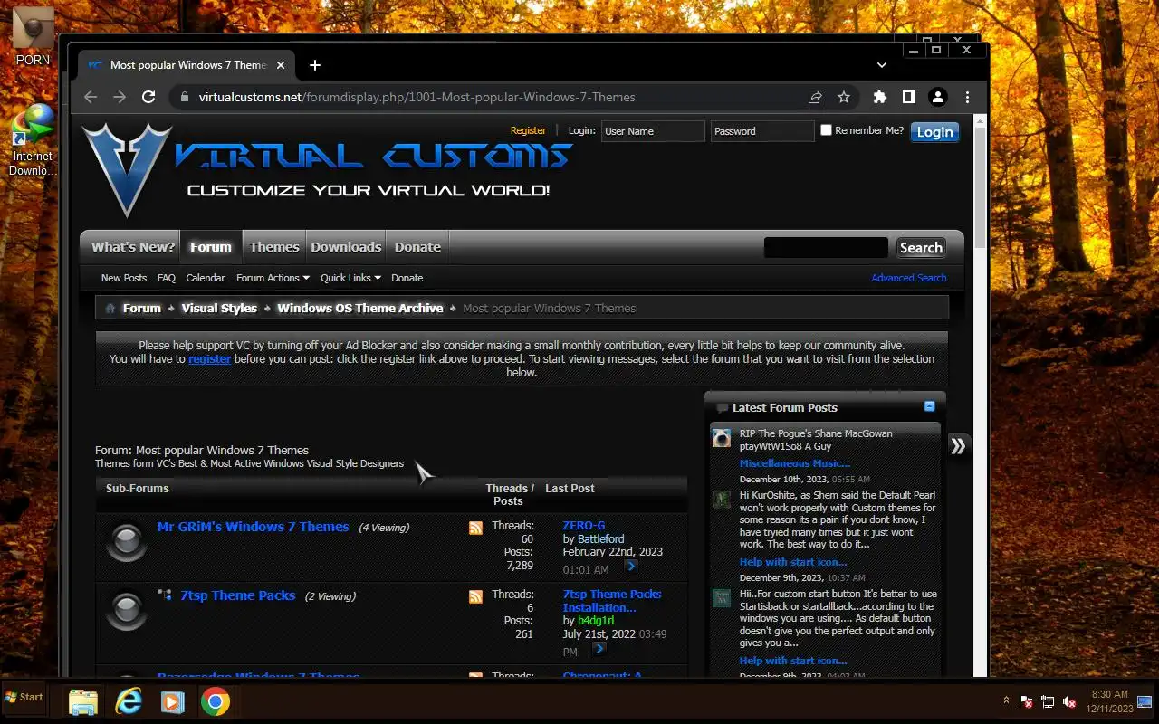Open the Miscellaneous Music... thread link
This screenshot has height=724, width=1159.
795,463
